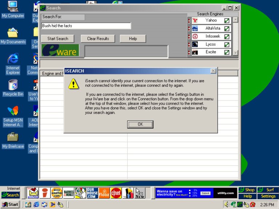279x209 pixels.
Task: Click OK in the ISEARCH warning dialog
Action: [x=140, y=124]
